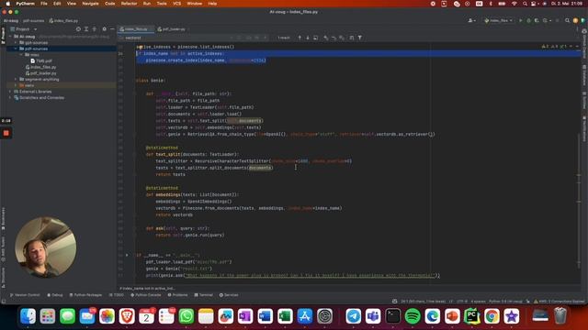
Task: Collapse the AI-oeug root folder
Action: pos(10,37)
